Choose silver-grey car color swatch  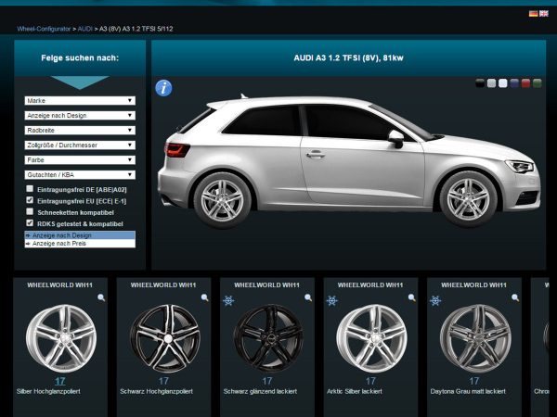point(491,83)
